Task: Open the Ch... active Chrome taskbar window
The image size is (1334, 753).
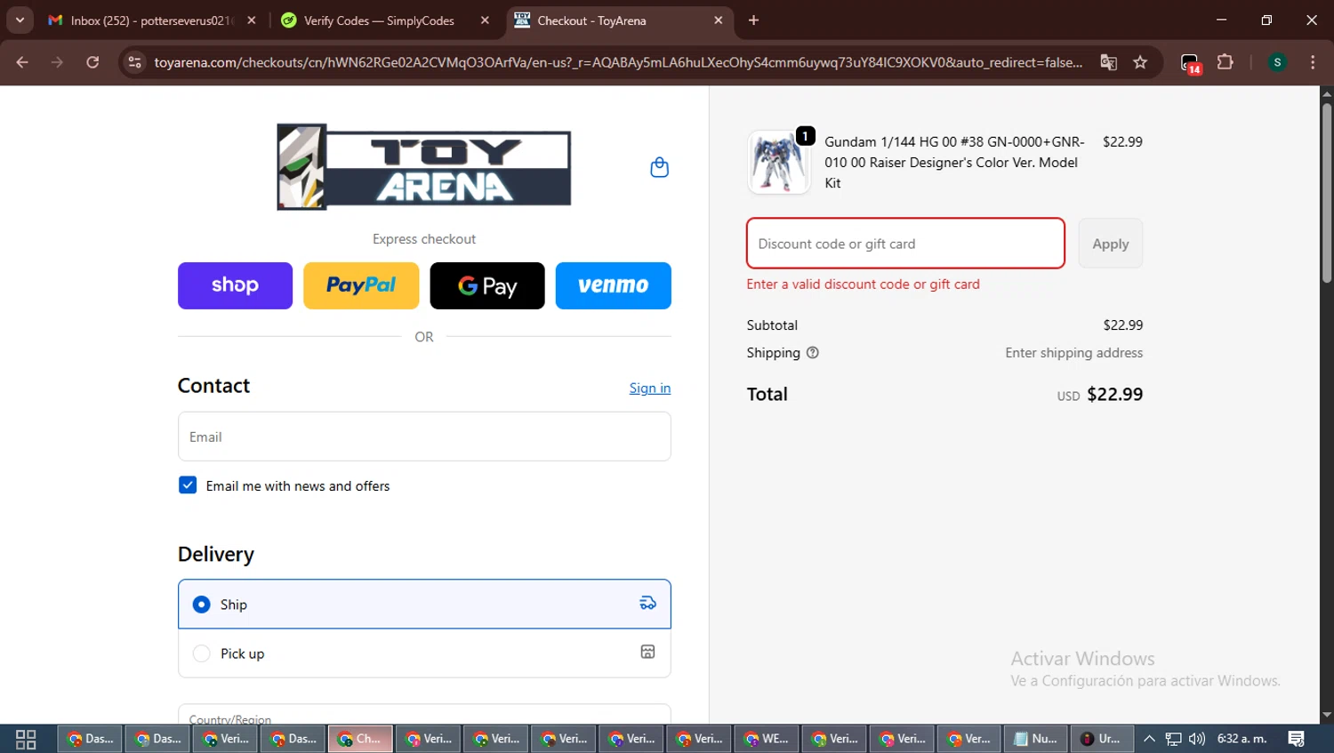Action: point(360,739)
